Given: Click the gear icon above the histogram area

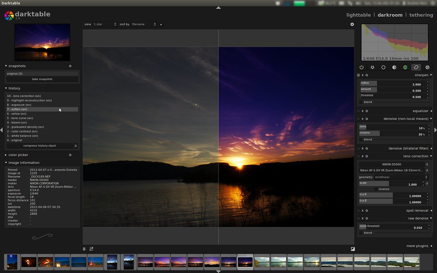Looking at the screenshot, I should coord(352,24).
